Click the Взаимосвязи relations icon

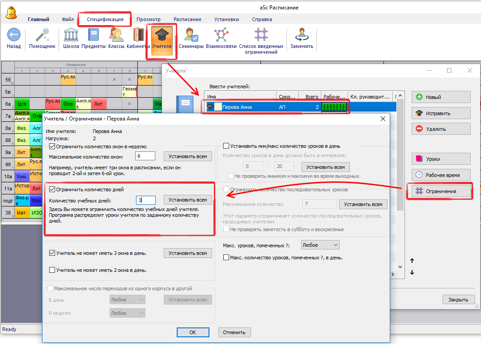pyautogui.click(x=221, y=35)
